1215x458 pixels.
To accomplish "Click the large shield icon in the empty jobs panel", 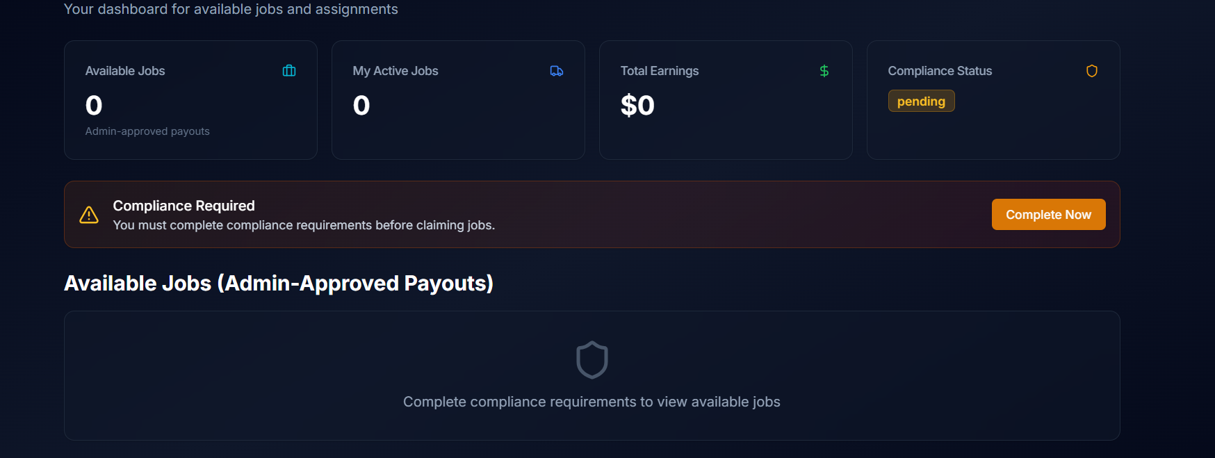I will (x=592, y=360).
